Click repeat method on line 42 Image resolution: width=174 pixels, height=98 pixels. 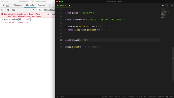click(x=76, y=47)
